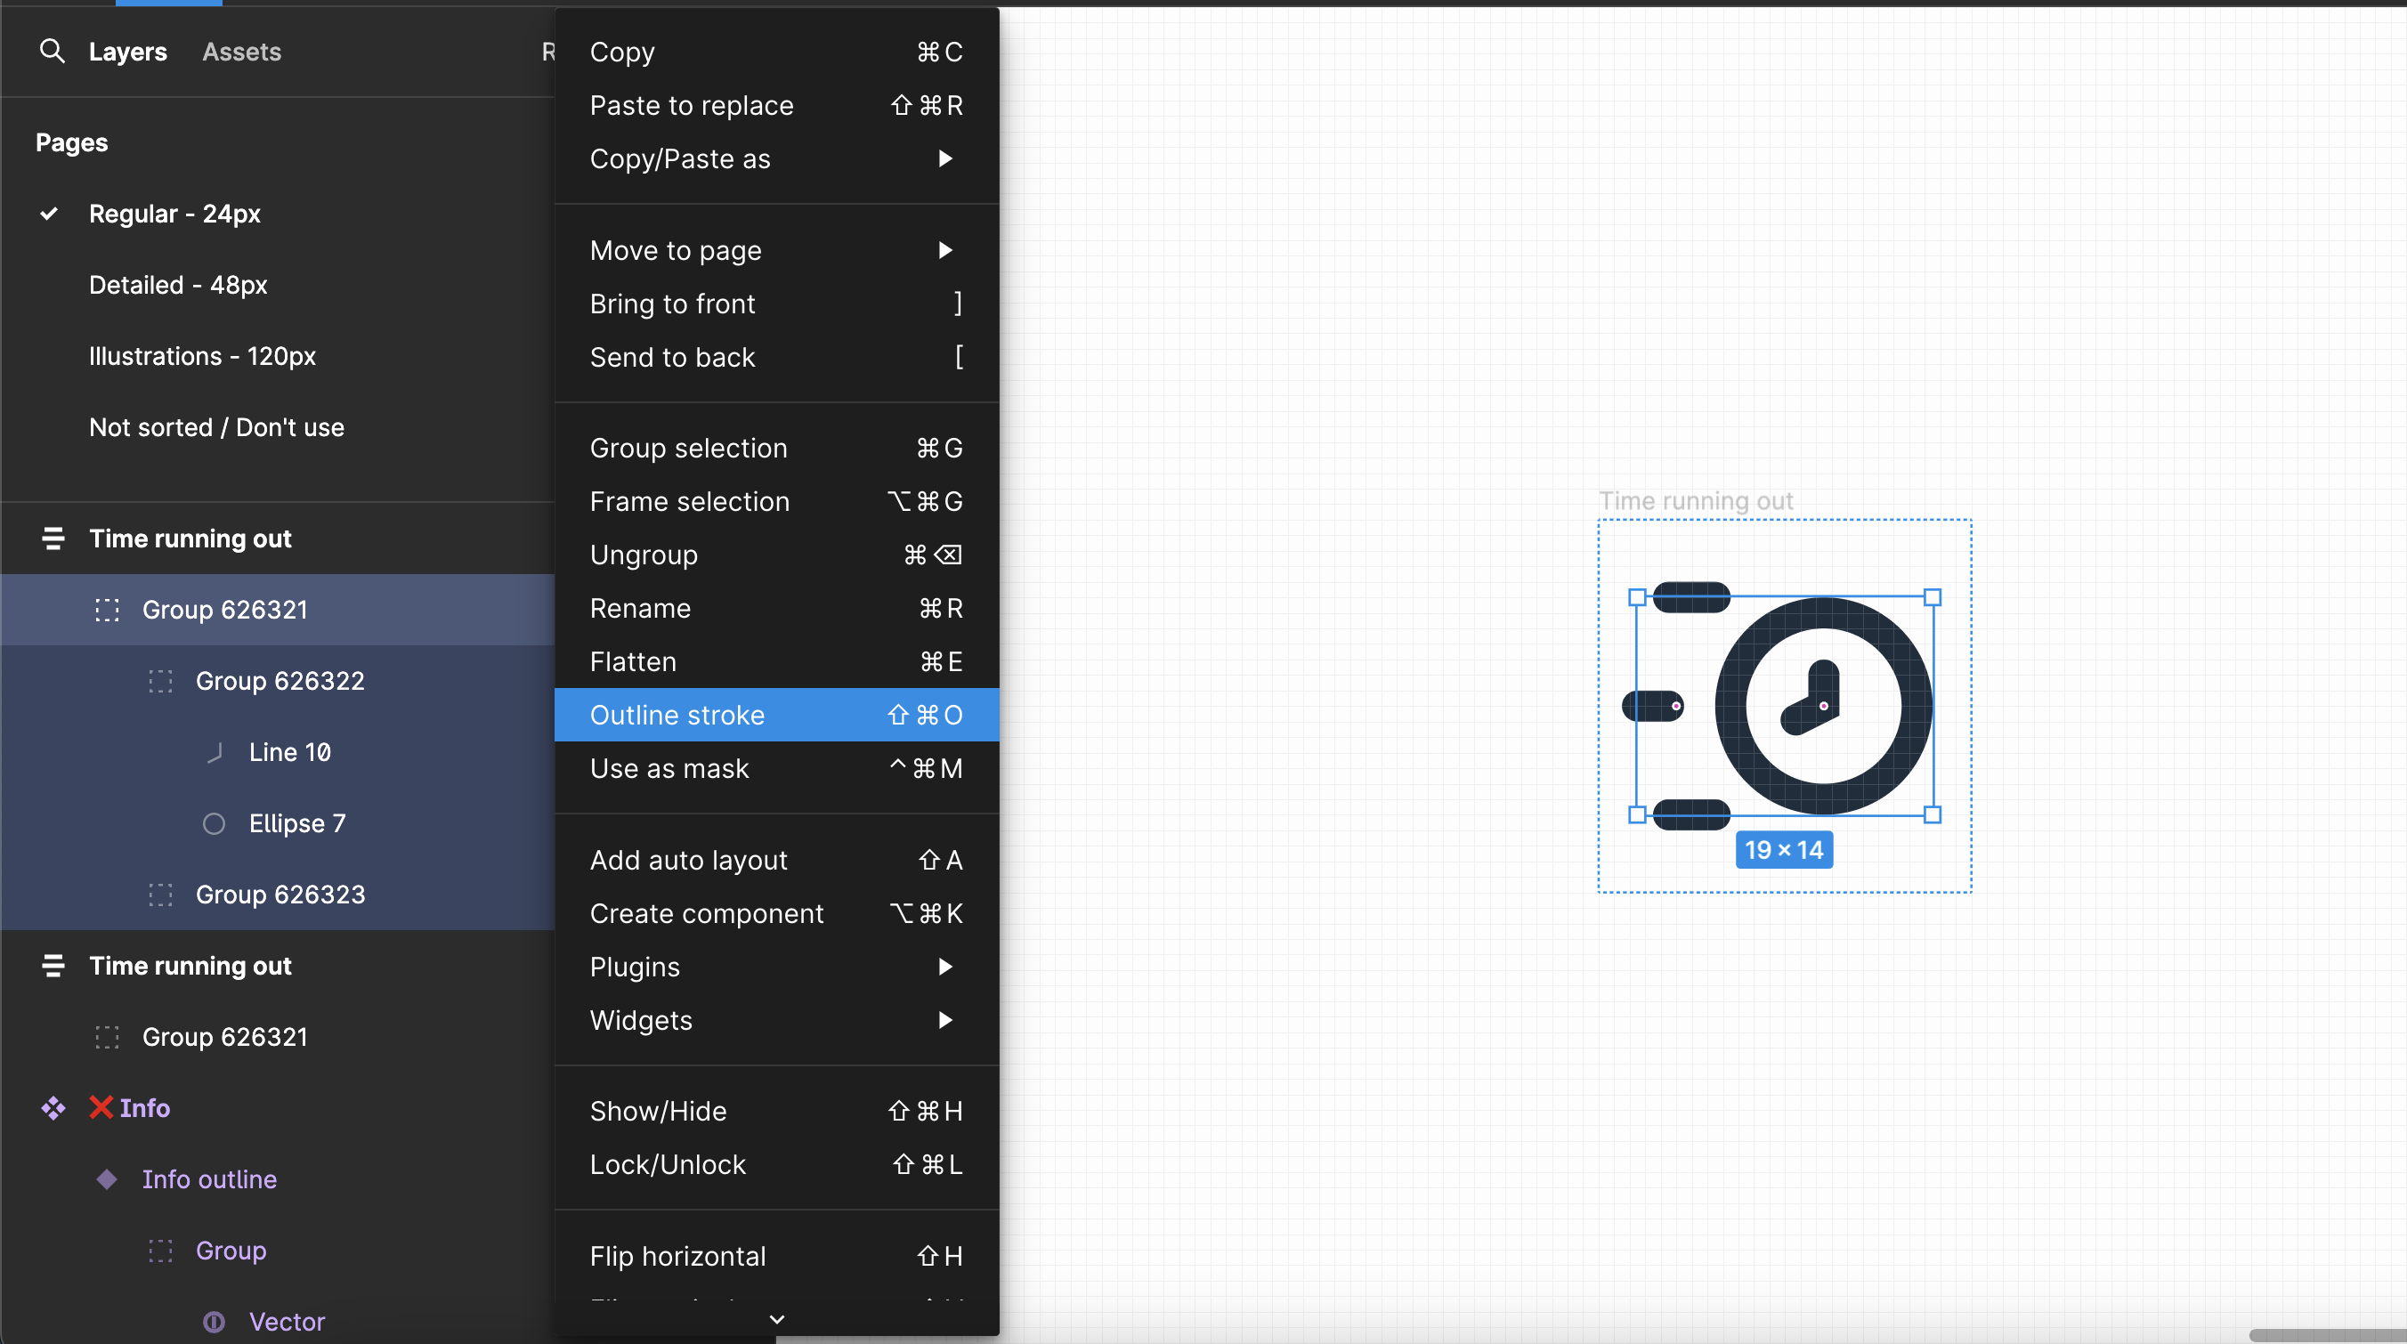
Task: Switch to the Assets tab
Action: tap(241, 52)
